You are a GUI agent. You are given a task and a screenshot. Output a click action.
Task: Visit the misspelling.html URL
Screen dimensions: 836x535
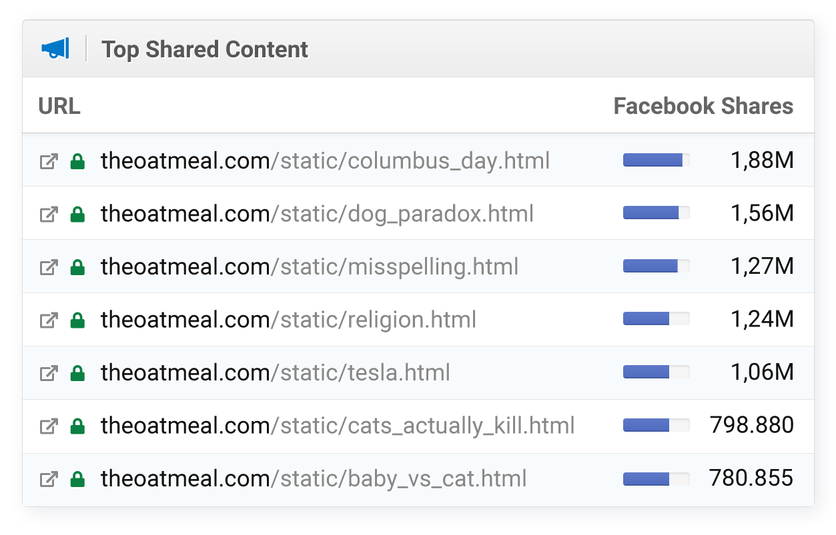click(x=310, y=267)
